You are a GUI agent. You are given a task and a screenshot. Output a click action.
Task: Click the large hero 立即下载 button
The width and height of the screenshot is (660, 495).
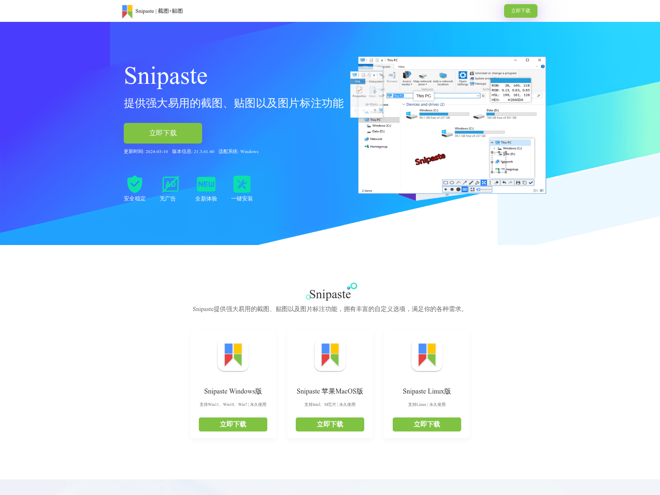163,133
